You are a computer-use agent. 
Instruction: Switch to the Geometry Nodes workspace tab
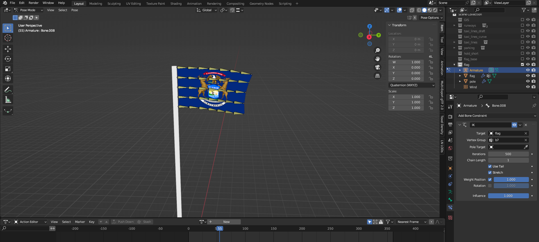tap(261, 4)
